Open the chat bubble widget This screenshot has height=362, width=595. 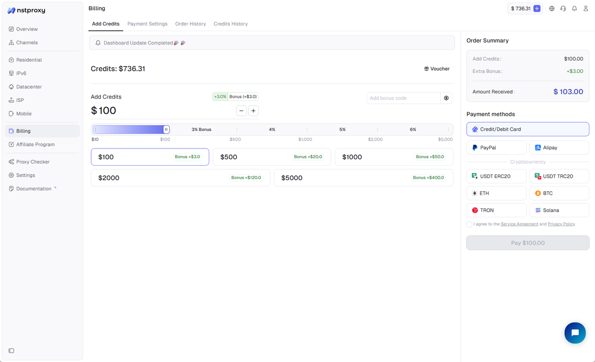point(575,333)
